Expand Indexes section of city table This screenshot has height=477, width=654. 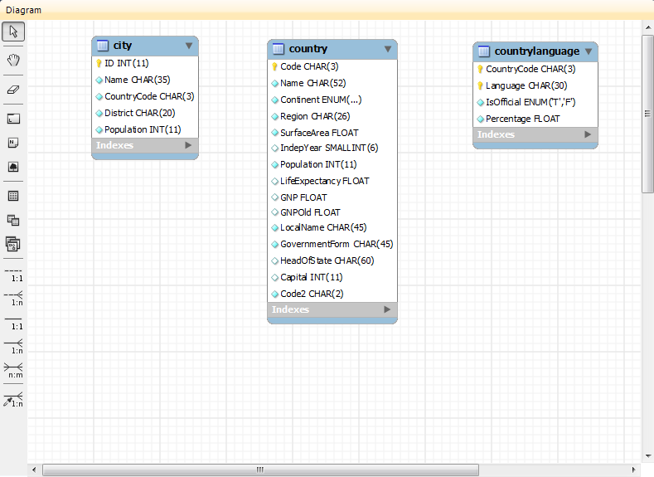pyautogui.click(x=188, y=145)
